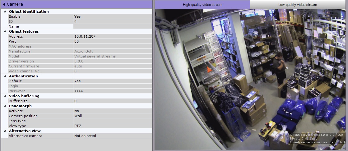Toggle the Panomorph Activate value No
Viewport: 348px width, 151px height.
pyautogui.click(x=113, y=111)
